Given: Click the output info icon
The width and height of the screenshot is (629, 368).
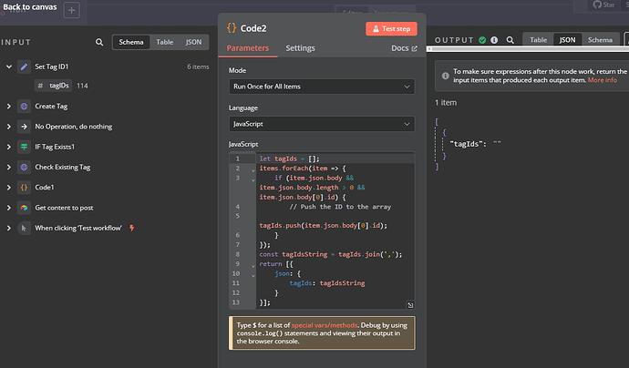Looking at the screenshot, I should tap(494, 40).
